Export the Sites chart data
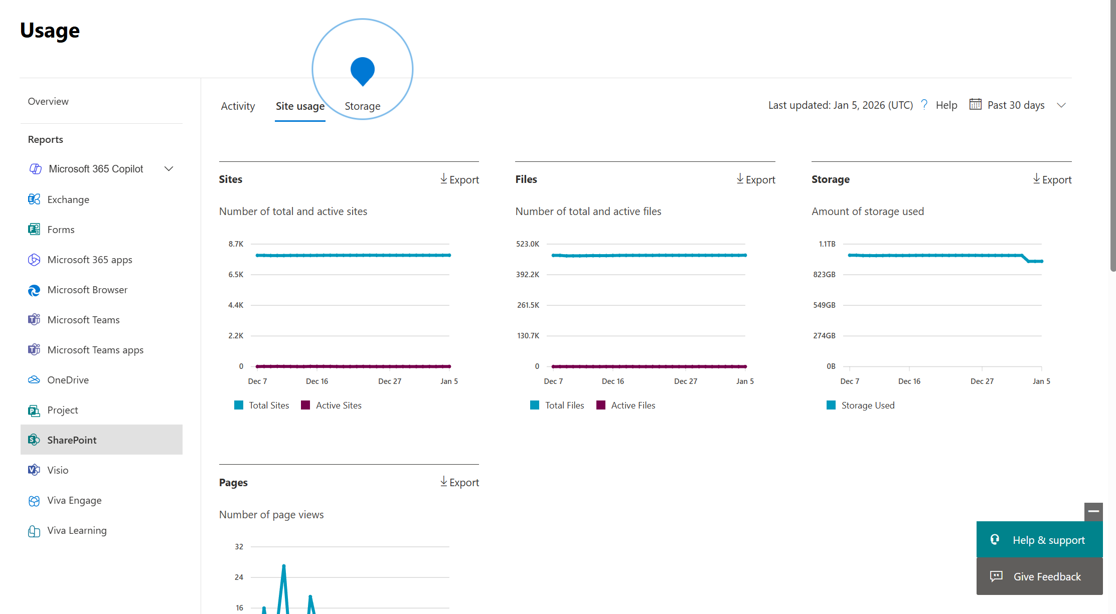The height and width of the screenshot is (614, 1116). tap(459, 179)
